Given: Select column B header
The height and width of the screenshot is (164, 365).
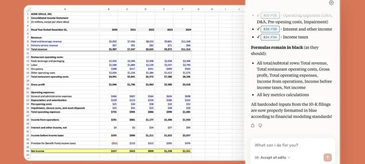Looking at the screenshot, I should [108, 9].
